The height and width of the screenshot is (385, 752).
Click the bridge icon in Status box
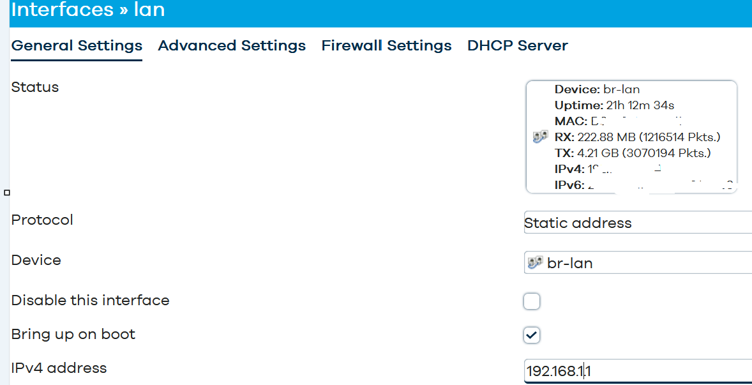click(541, 137)
